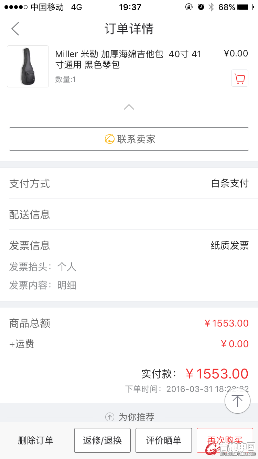Open the 发票信息 row

click(129, 245)
